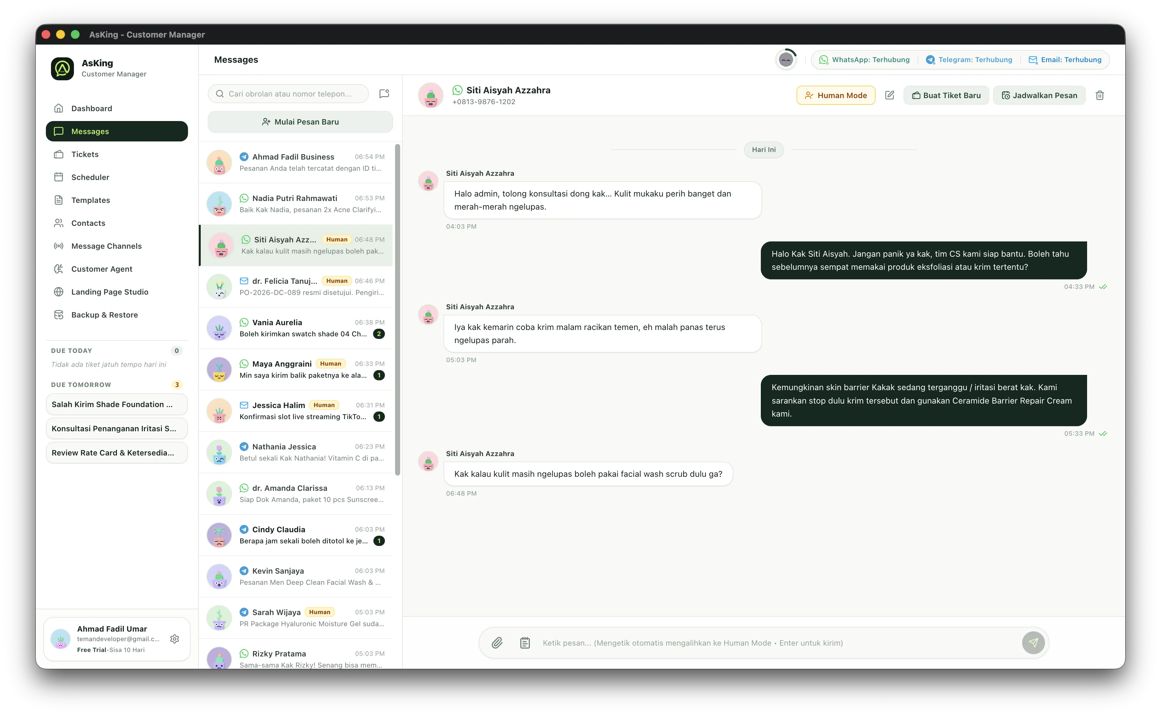The width and height of the screenshot is (1161, 716).
Task: Click the new chat icon beside search field
Action: click(x=384, y=94)
